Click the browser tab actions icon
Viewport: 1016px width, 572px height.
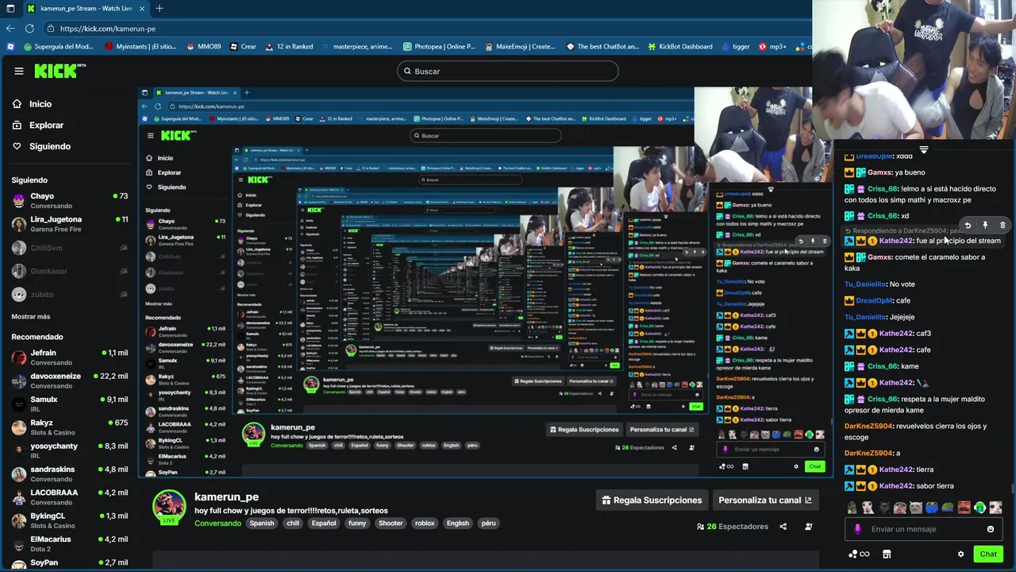coord(9,8)
